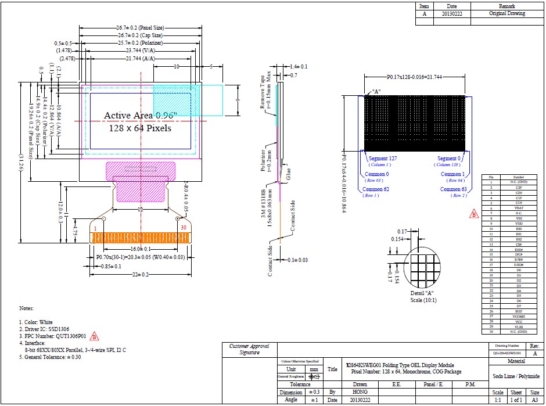Click the 'Remark' column header
The height and width of the screenshot is (406, 546).
[507, 6]
